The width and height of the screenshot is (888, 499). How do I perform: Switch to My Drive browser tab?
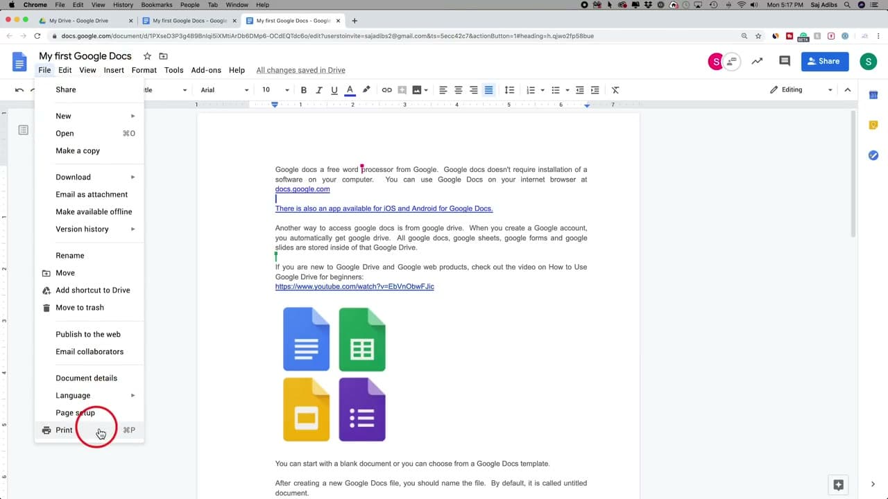point(83,21)
